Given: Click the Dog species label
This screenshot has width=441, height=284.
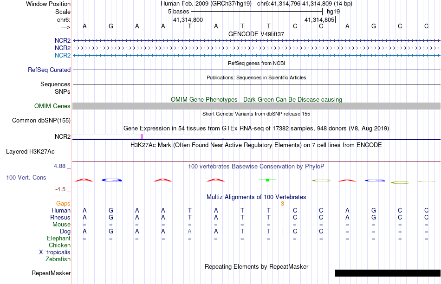Looking at the screenshot, I should coord(65,232).
